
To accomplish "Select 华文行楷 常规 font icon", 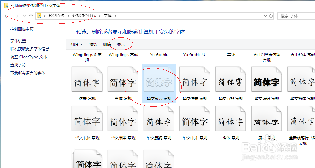I will coord(231,79).
